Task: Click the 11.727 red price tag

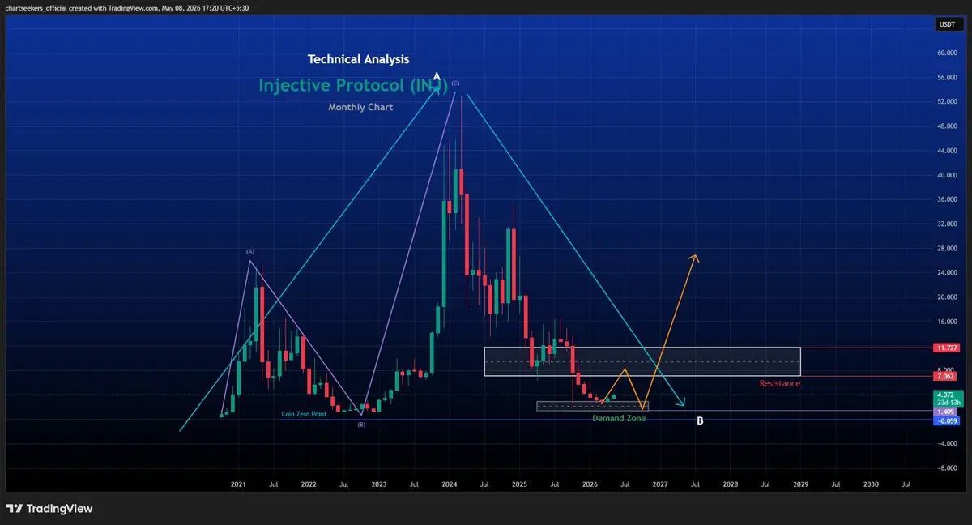Action: coord(944,348)
